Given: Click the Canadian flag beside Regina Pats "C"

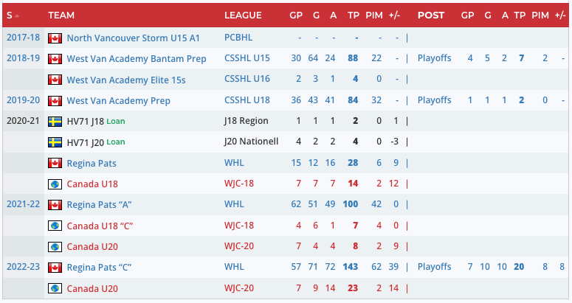Looking at the screenshot, I should (55, 267).
